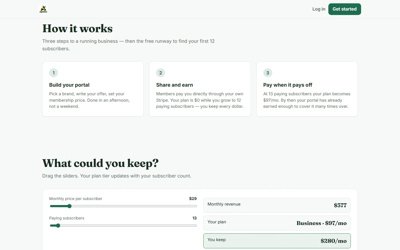The height and width of the screenshot is (250, 400).
Task: Click the $280/mo you keep amount
Action: pos(334,241)
